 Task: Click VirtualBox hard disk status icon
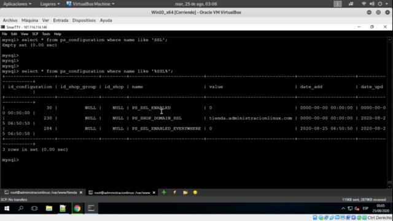pos(315,217)
